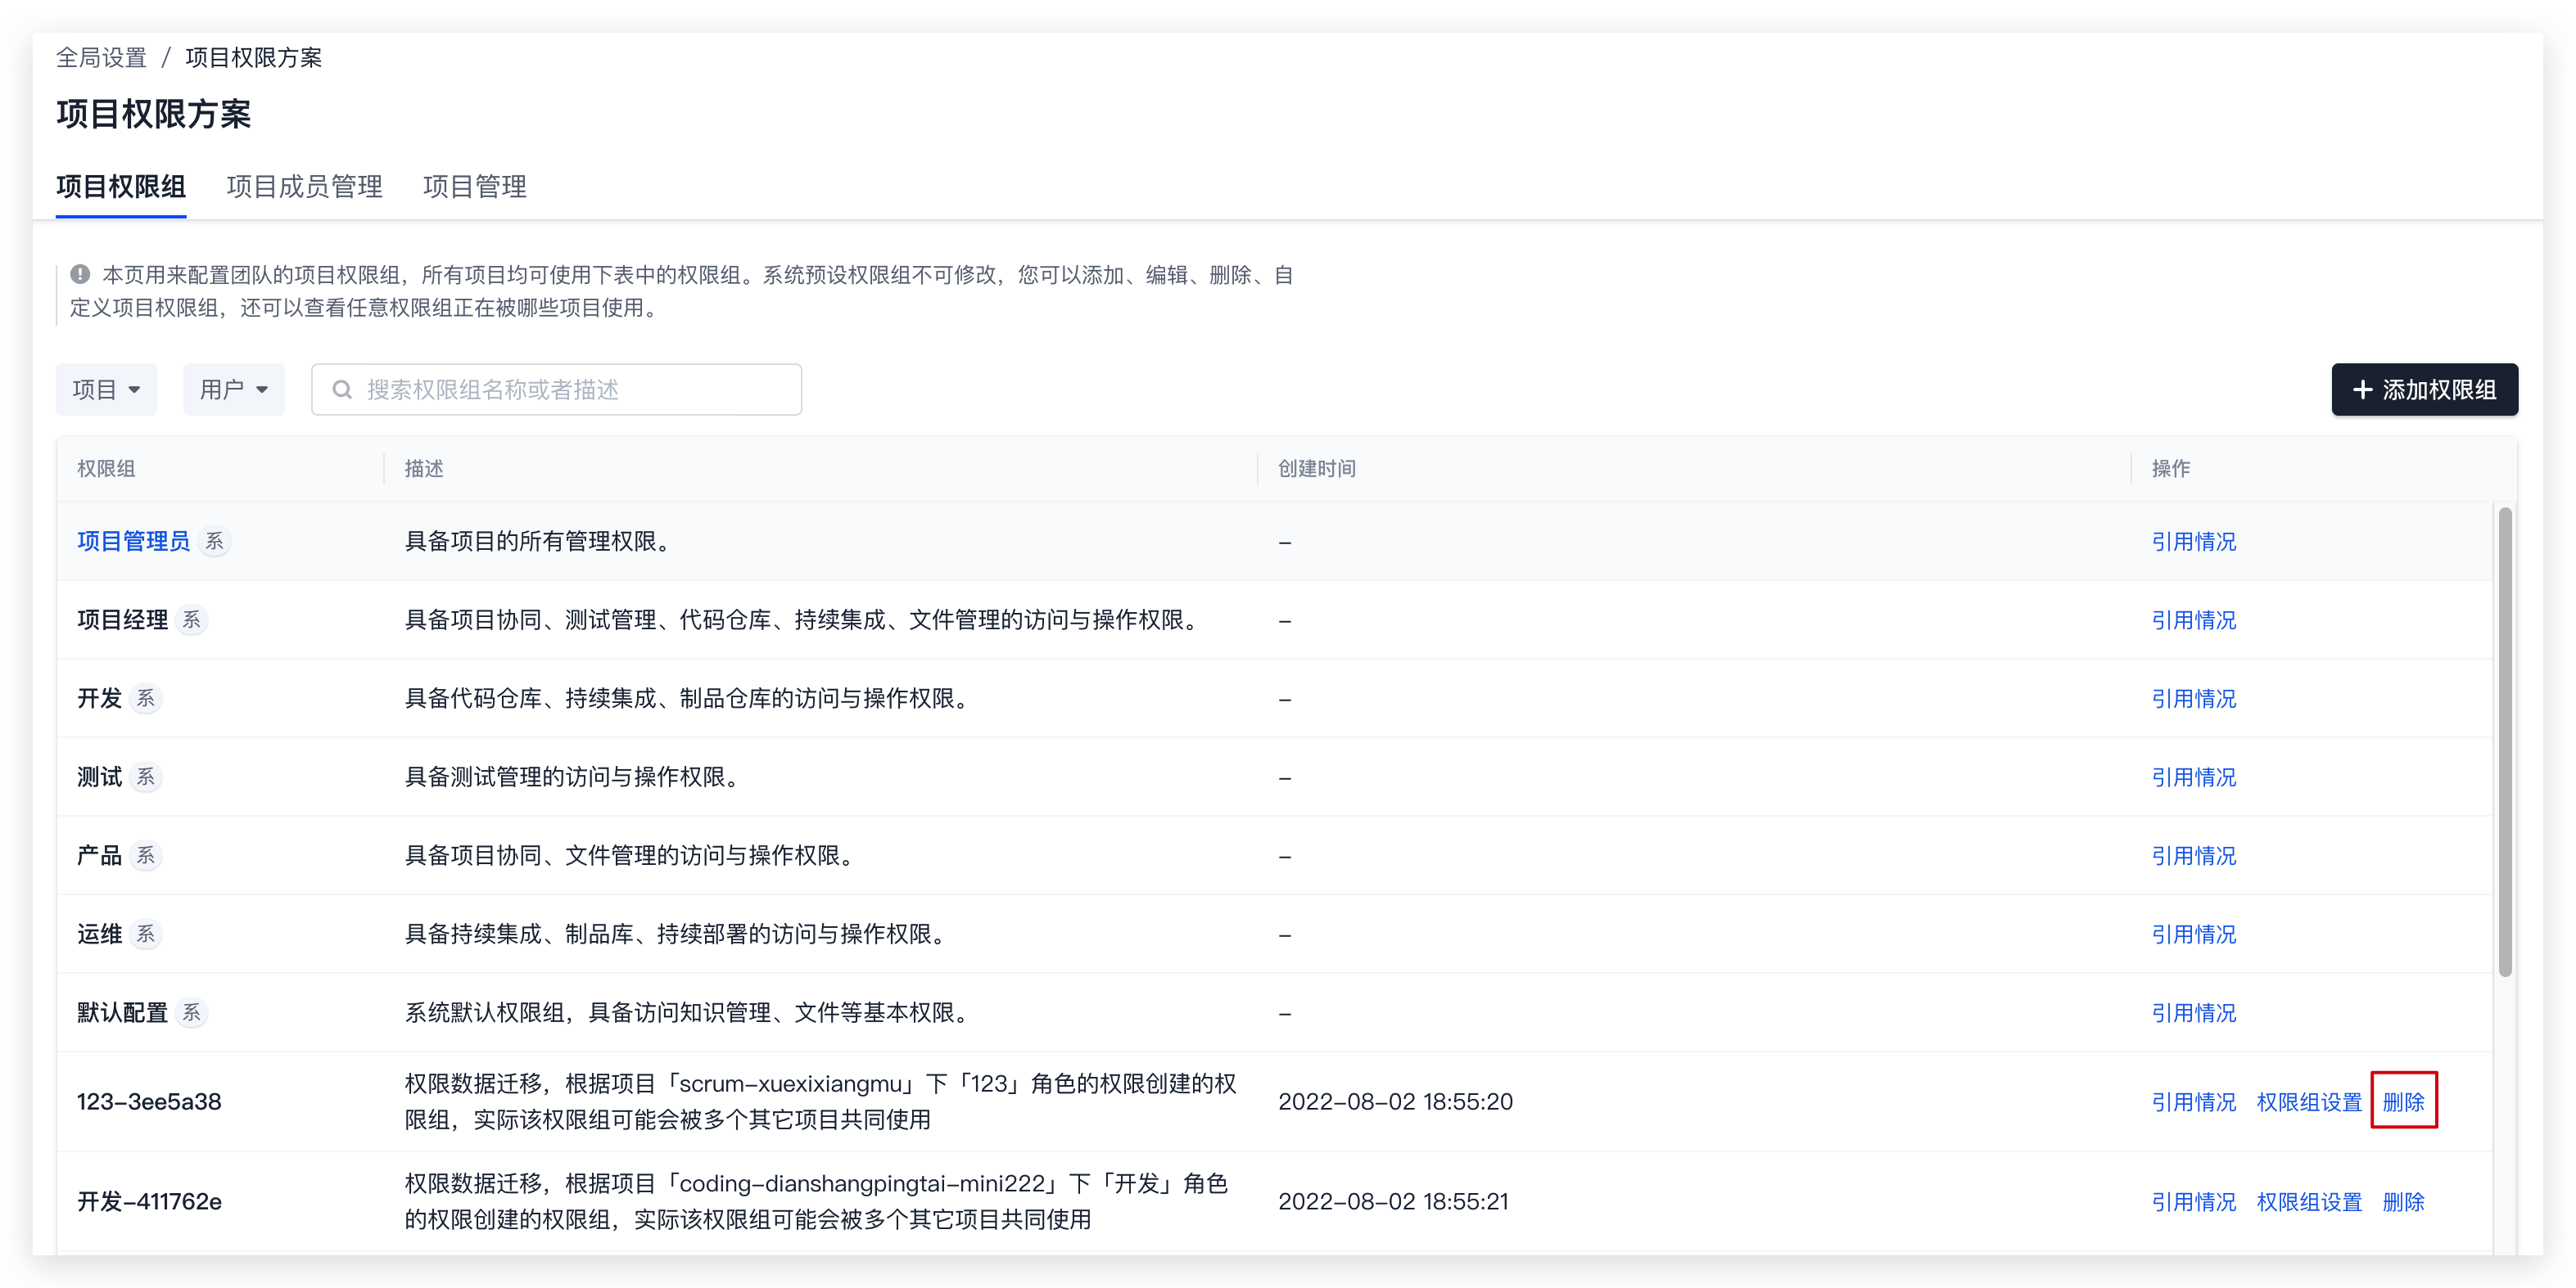Viewport: 2576px width, 1288px height.
Task: Click 项目权限方案 in the breadcrumb
Action: [x=254, y=58]
